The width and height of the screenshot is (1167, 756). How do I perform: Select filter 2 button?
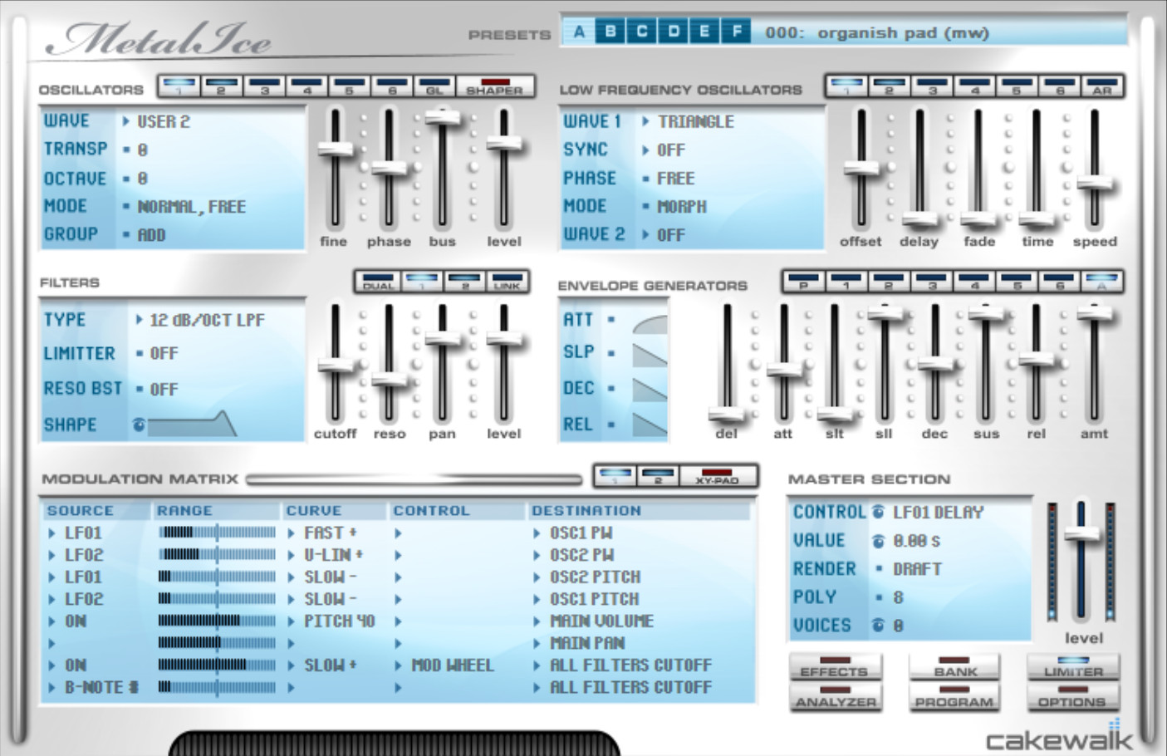point(464,282)
